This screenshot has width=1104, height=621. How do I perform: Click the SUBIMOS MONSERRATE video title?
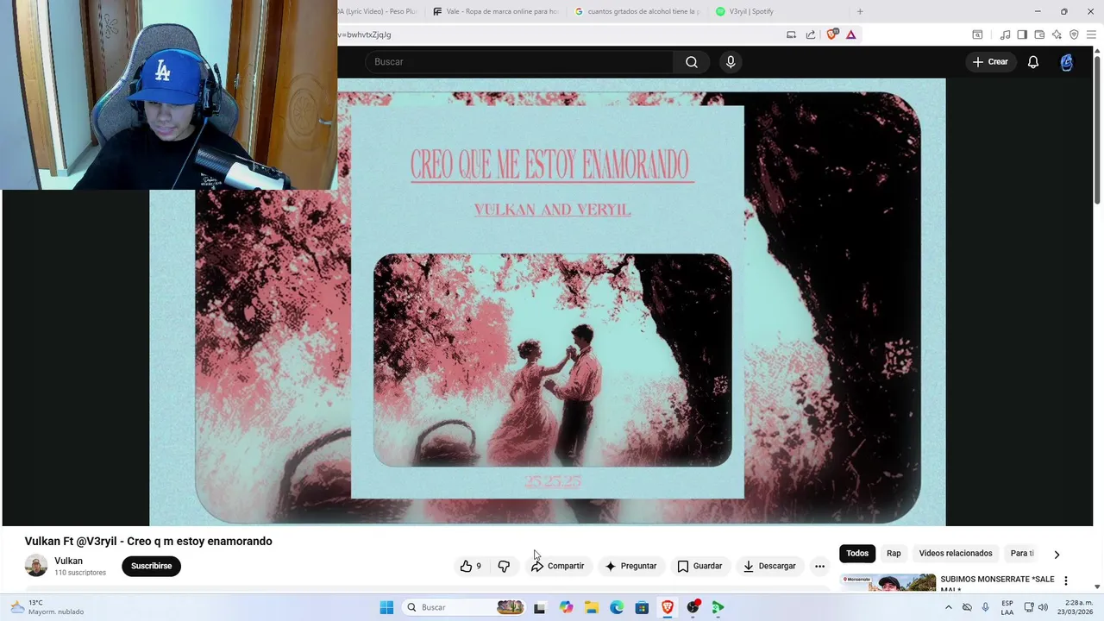(x=997, y=584)
